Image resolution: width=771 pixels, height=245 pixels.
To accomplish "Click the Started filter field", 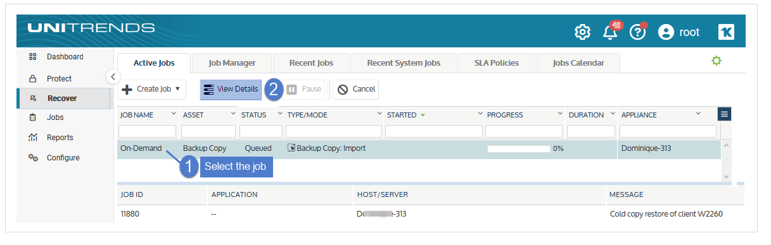I will 433,131.
